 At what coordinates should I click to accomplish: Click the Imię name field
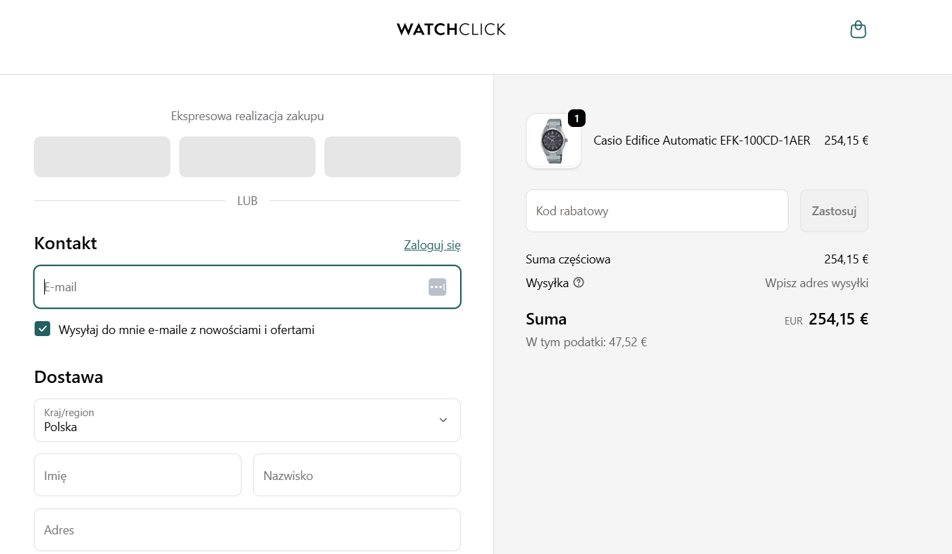(x=137, y=475)
